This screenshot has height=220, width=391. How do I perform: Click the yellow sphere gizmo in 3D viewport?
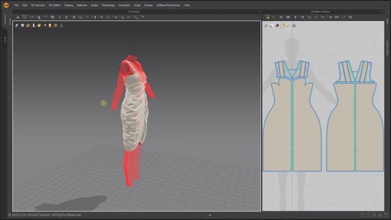(x=103, y=103)
